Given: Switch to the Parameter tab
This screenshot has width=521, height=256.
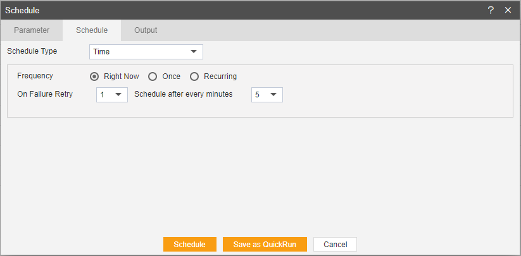Looking at the screenshot, I should [x=32, y=30].
